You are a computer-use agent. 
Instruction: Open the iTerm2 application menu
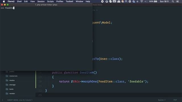pyautogui.click(x=11, y=1)
